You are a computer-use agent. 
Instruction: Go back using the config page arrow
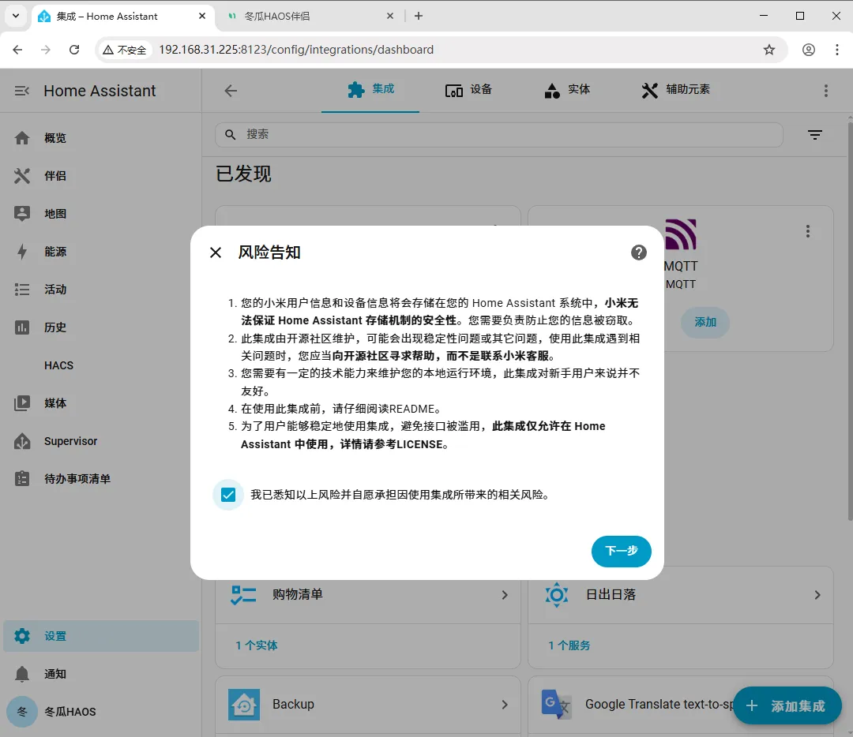coord(231,91)
